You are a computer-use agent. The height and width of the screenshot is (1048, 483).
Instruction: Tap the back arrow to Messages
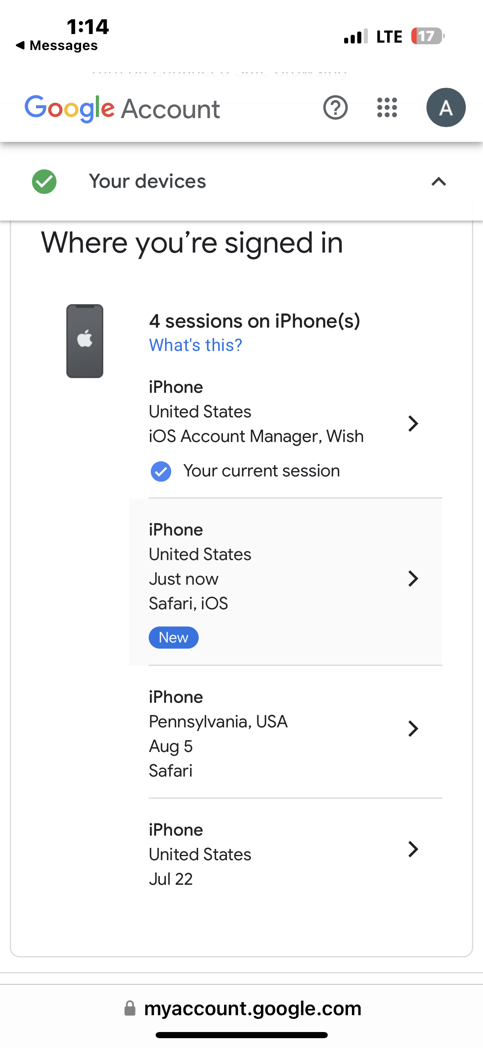(20, 46)
